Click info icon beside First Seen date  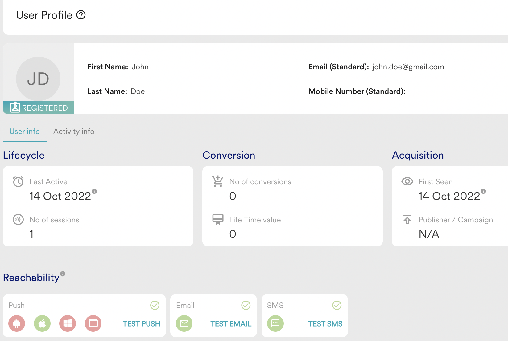coord(483,191)
